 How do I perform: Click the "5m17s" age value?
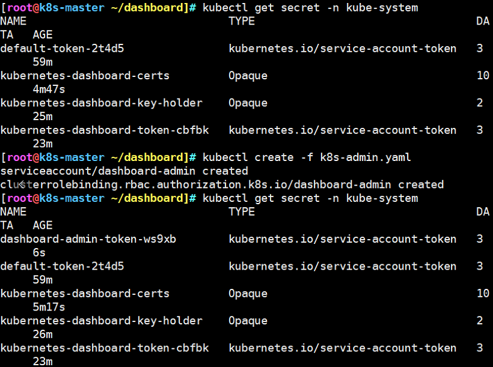pyautogui.click(x=49, y=307)
